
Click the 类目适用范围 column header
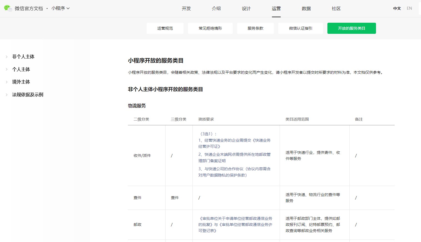pos(297,119)
